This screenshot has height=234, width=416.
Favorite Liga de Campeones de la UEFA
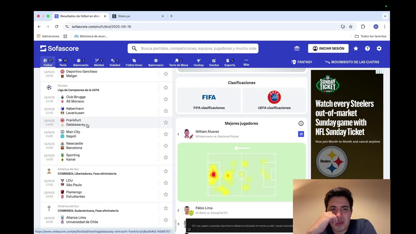[x=166, y=88]
